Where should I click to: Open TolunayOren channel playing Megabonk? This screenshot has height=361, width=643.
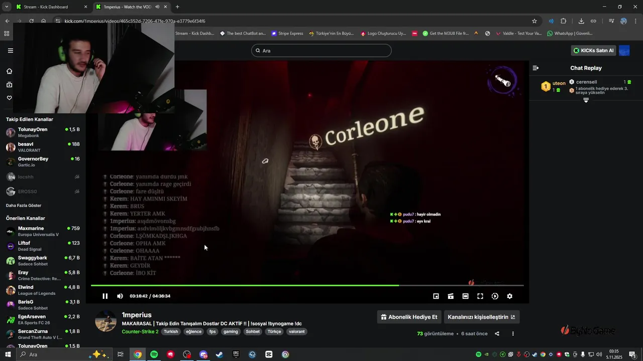[x=43, y=132]
